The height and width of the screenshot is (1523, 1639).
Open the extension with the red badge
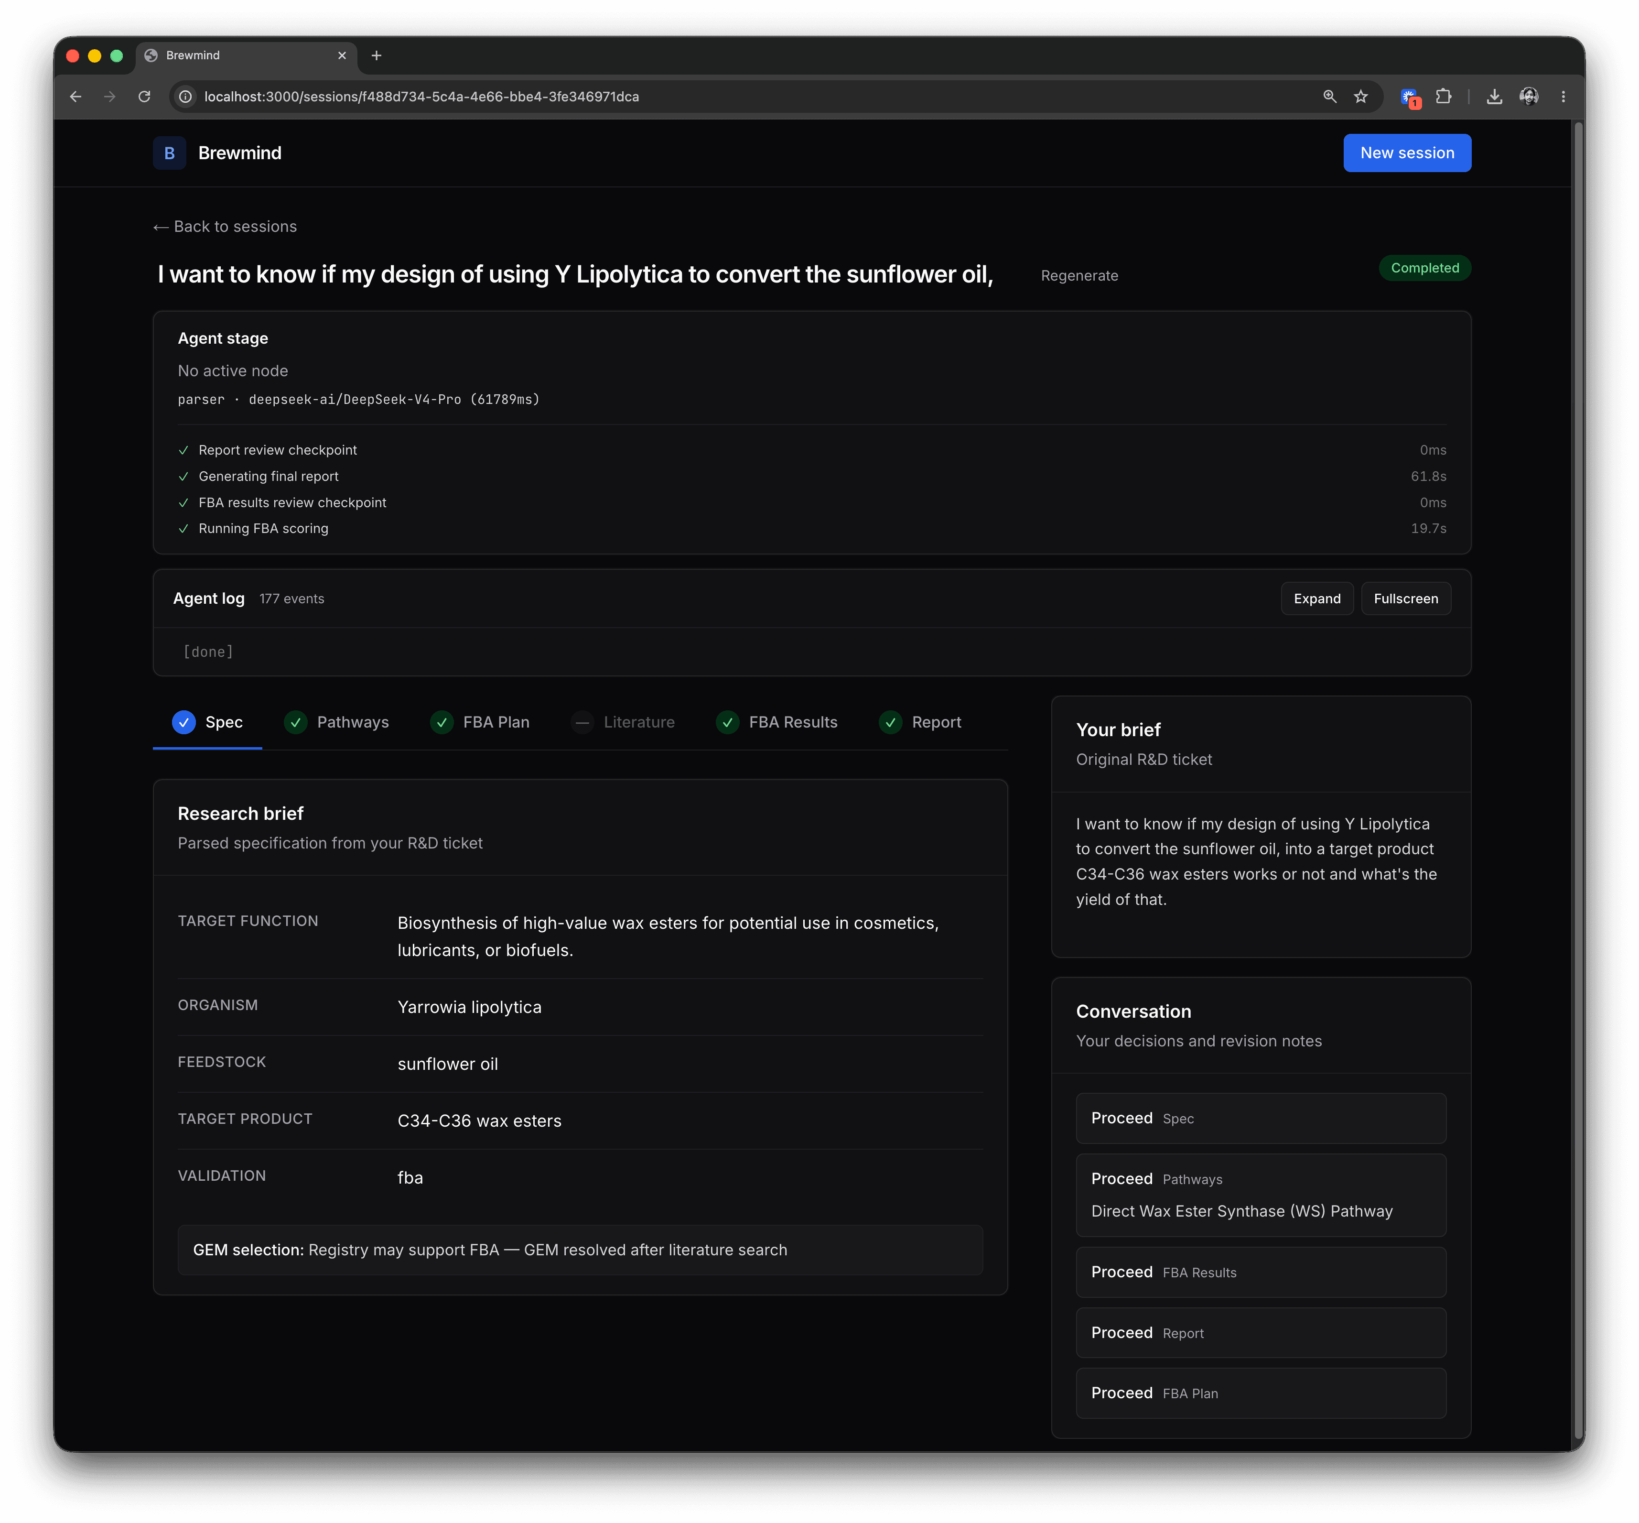pyautogui.click(x=1410, y=97)
